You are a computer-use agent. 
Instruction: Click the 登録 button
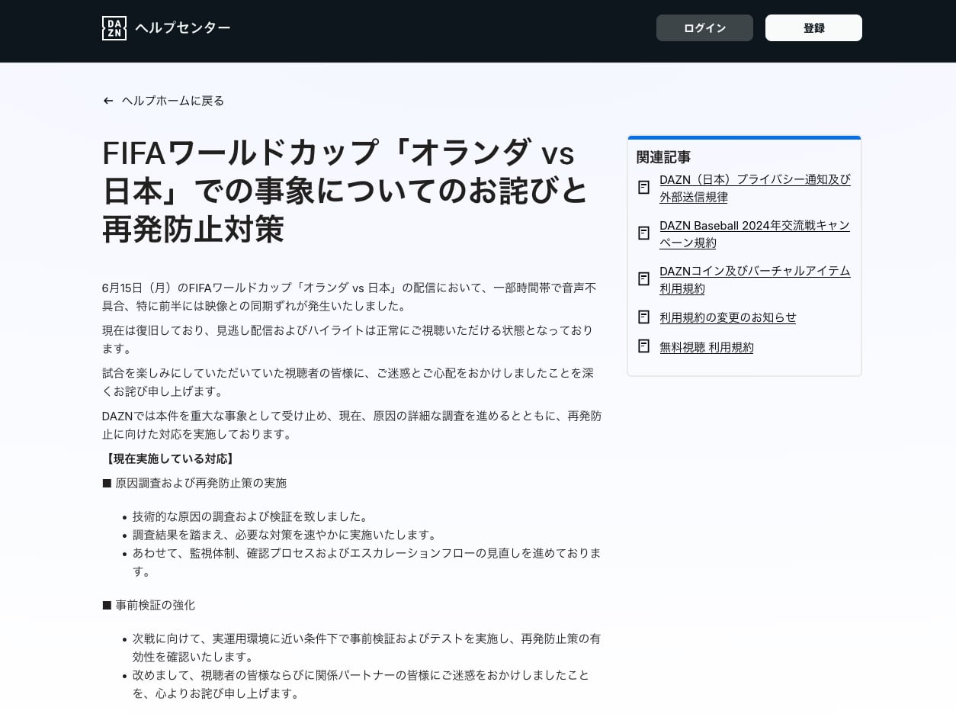pos(813,28)
